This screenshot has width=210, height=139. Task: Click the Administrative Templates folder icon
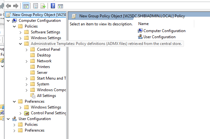click(x=26, y=44)
